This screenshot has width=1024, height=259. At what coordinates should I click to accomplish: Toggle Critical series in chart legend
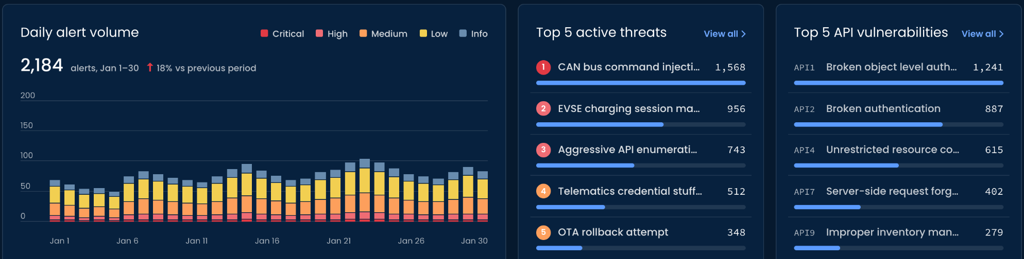coord(282,33)
